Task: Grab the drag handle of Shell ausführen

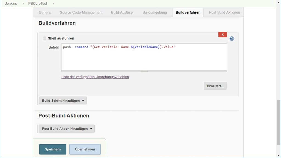Action: click(44, 38)
